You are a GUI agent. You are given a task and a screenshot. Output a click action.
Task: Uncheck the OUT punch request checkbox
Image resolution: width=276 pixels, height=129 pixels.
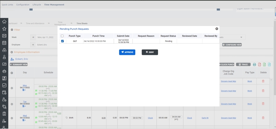click(x=62, y=41)
